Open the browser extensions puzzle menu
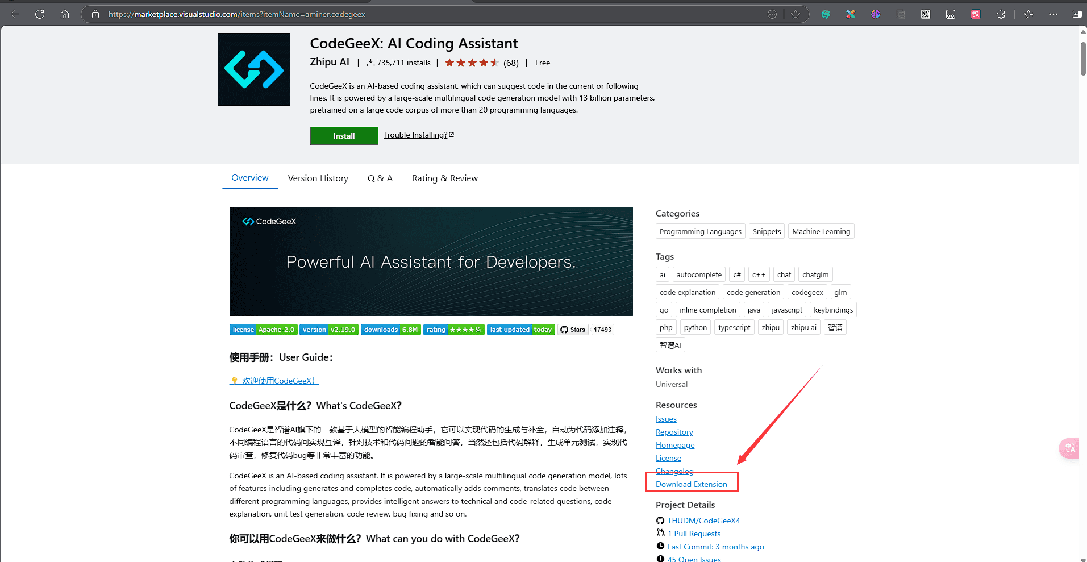The width and height of the screenshot is (1087, 562). (1001, 14)
